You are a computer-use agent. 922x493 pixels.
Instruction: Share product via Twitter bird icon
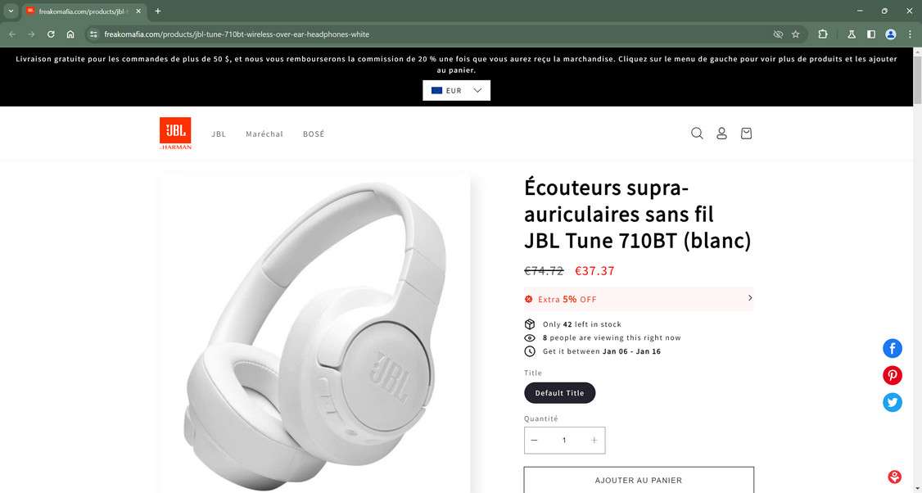point(892,402)
